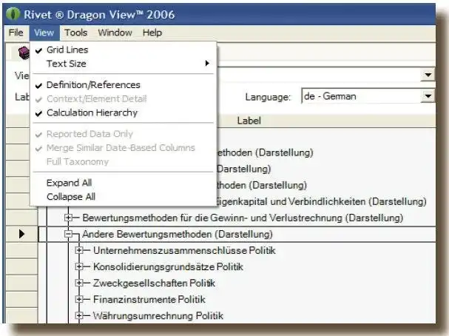Open the Tools menu
The width and height of the screenshot is (449, 336).
pos(75,33)
